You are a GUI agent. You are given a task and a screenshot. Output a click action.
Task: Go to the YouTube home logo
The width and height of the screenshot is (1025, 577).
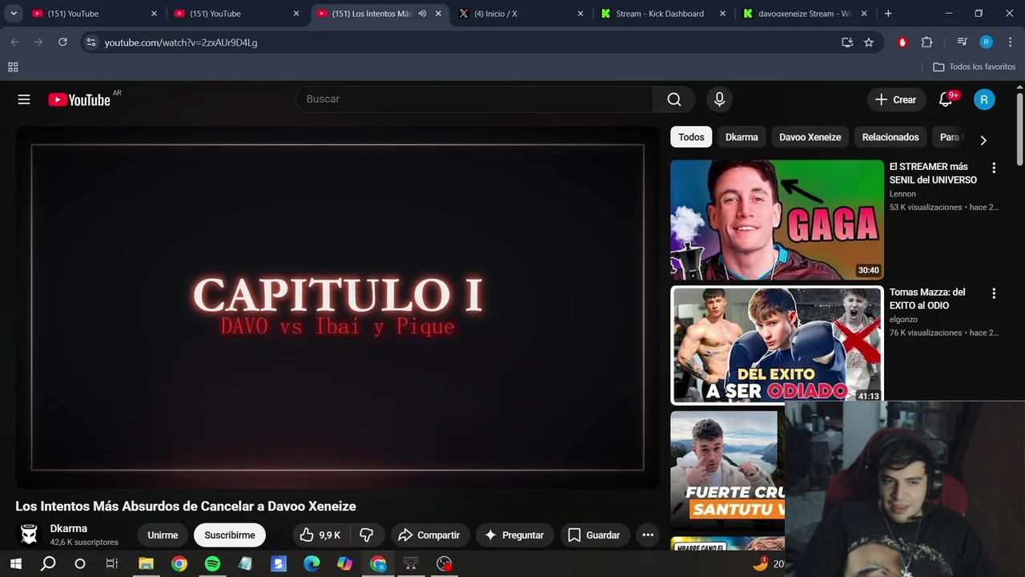80,99
